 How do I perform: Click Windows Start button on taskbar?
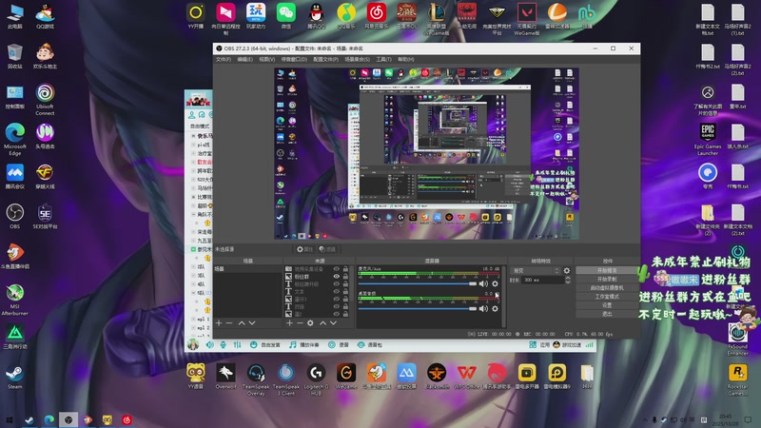coord(9,419)
